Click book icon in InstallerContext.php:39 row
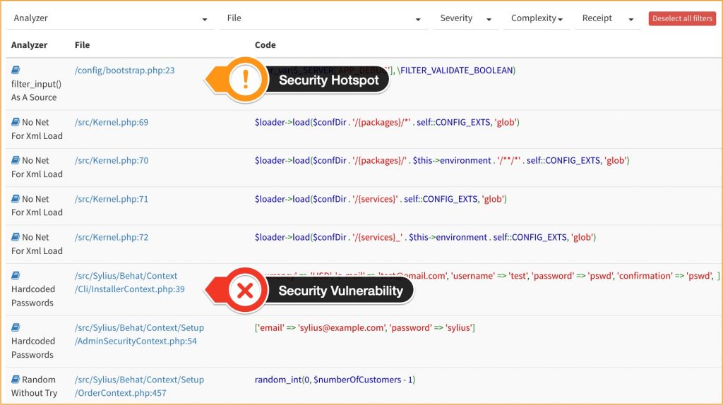The width and height of the screenshot is (723, 405). pos(16,276)
